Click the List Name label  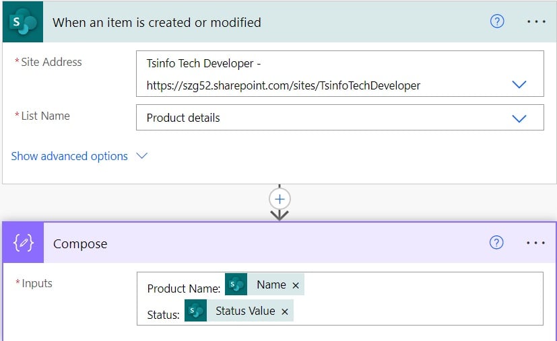pos(45,116)
